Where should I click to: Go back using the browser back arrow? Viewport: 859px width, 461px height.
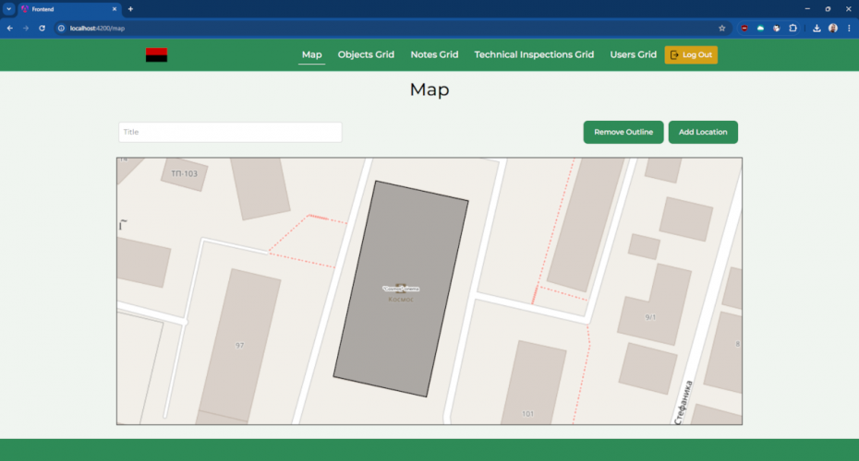pos(10,29)
